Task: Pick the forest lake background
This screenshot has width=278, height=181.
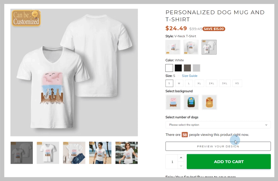Action: click(191, 102)
